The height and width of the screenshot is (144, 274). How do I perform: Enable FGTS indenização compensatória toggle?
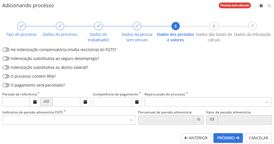pos(6,50)
